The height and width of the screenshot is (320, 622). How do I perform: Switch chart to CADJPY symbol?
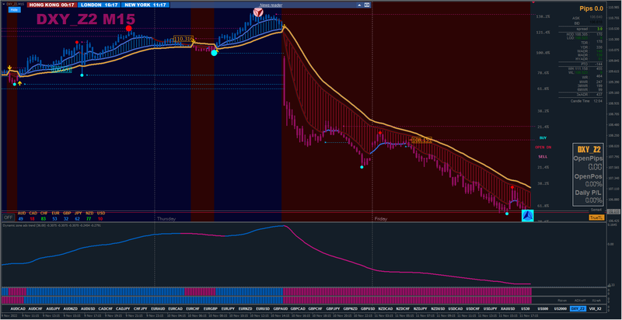click(x=123, y=308)
